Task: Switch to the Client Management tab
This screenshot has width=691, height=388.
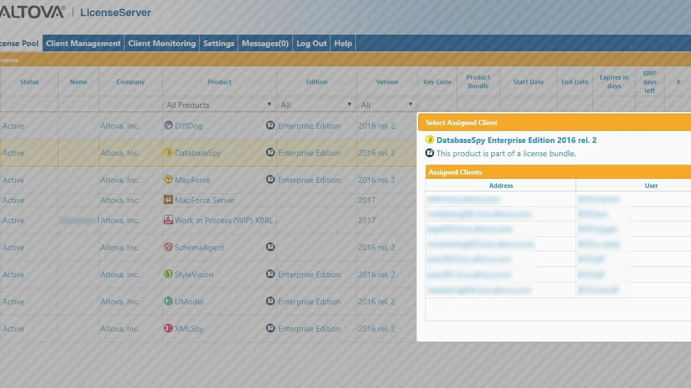Action: click(x=83, y=43)
